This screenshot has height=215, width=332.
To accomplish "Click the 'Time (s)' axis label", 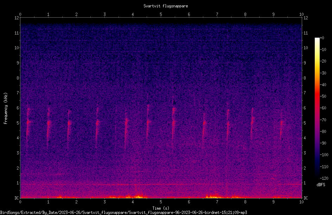I will point(161,208).
